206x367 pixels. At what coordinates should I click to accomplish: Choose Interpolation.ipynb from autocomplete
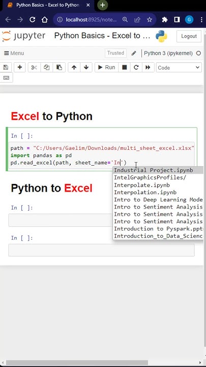(158, 192)
